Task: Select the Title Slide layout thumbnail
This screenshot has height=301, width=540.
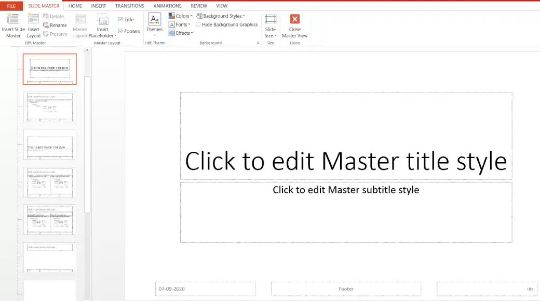Action: 50,69
